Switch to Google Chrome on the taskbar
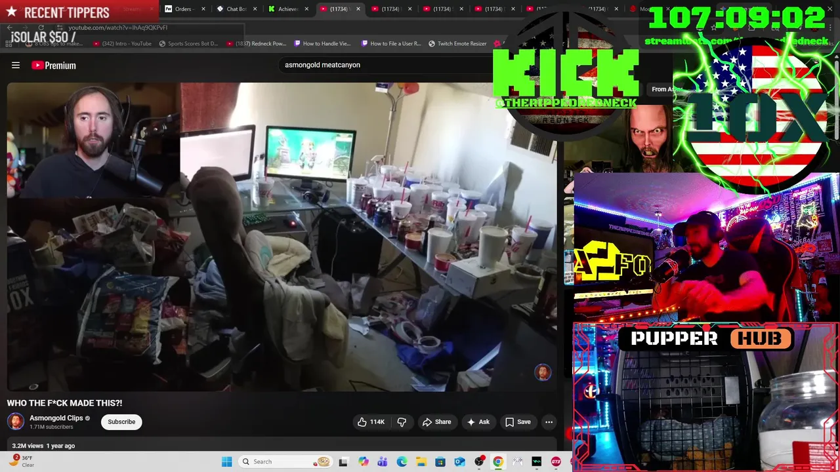The image size is (840, 472). (498, 462)
